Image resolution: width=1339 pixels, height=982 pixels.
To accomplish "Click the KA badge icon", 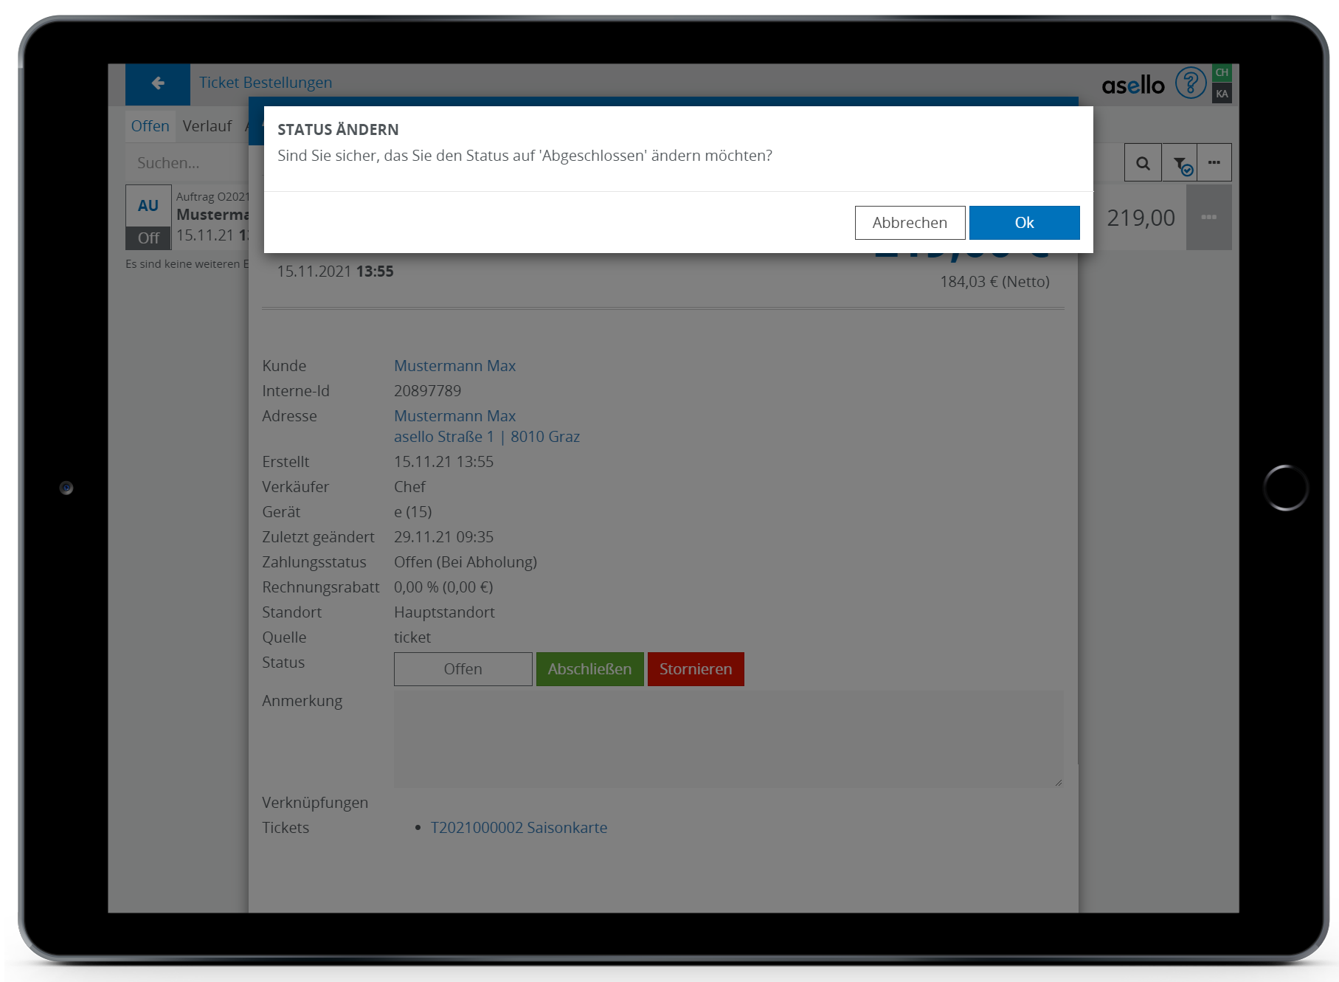I will pos(1222,94).
